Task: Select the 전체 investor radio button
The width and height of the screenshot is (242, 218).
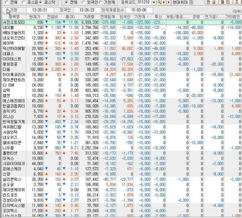Action: pos(66,2)
